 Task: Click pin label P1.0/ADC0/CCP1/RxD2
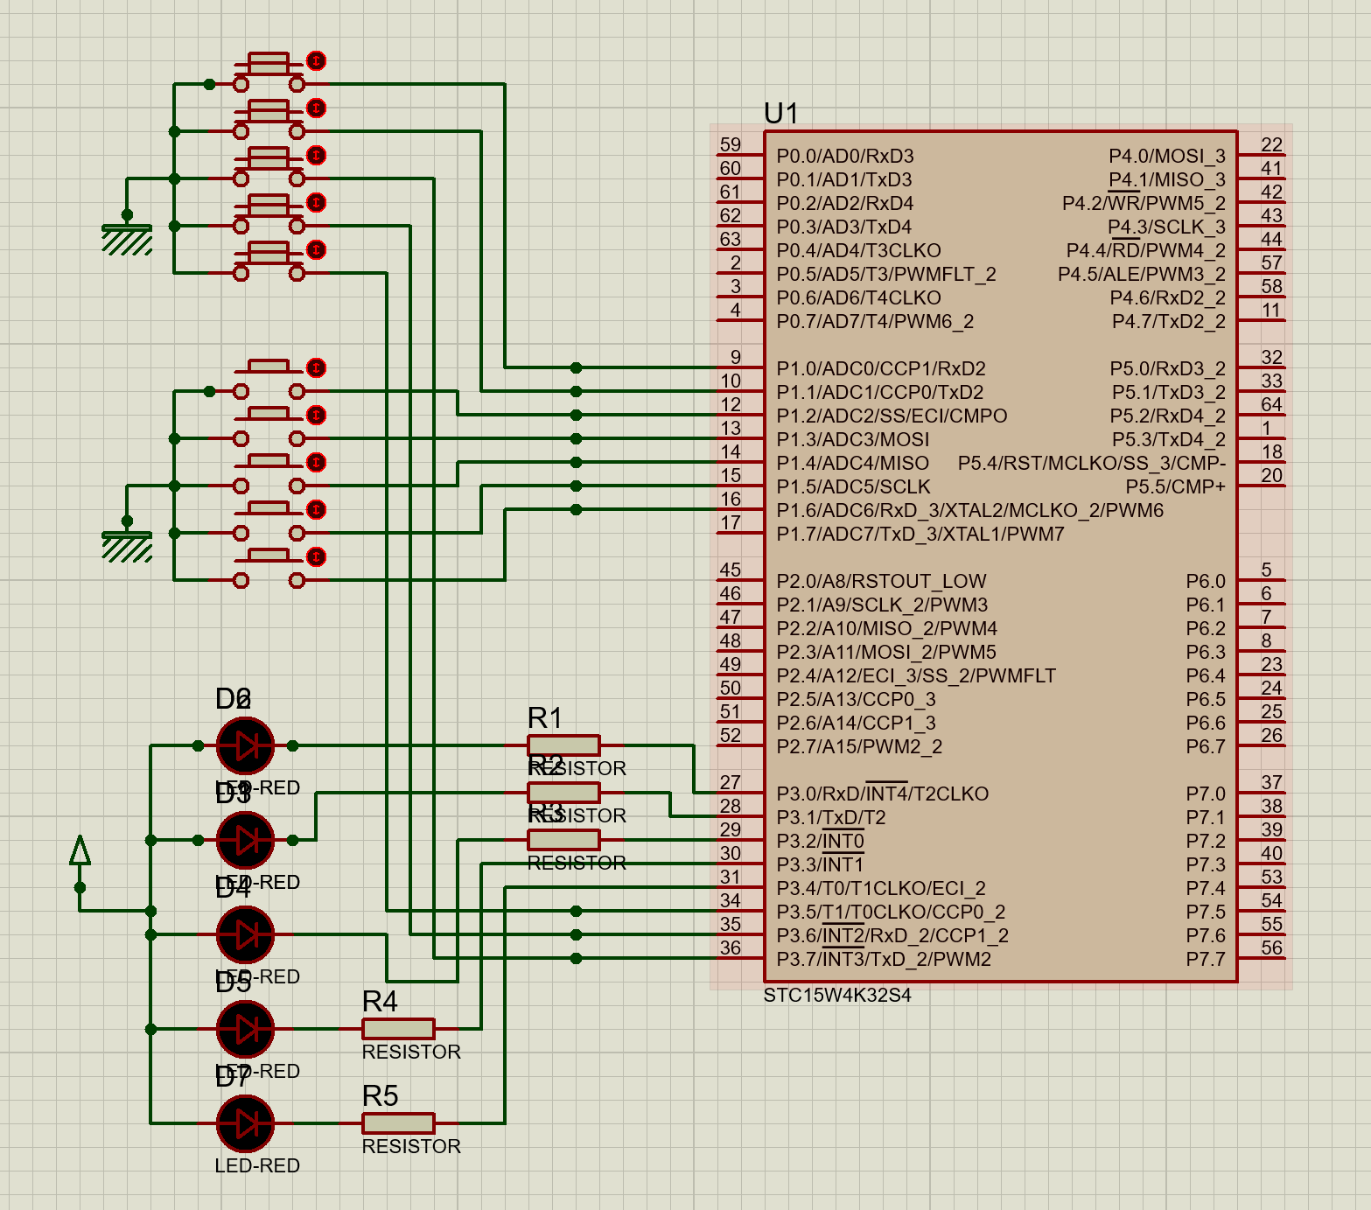click(x=881, y=368)
